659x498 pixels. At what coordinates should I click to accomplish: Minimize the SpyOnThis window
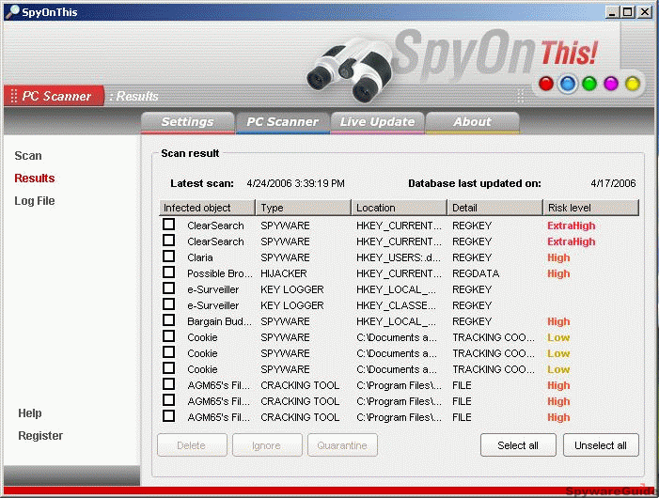(x=612, y=12)
